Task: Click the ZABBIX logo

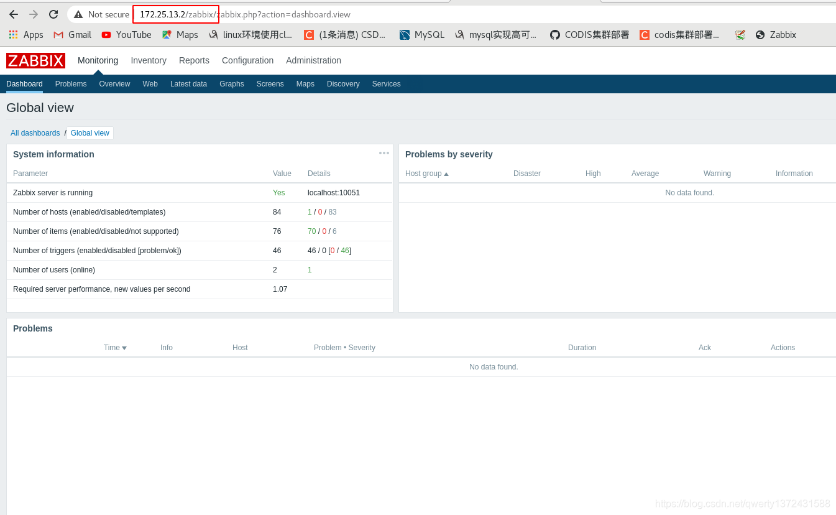Action: point(35,60)
